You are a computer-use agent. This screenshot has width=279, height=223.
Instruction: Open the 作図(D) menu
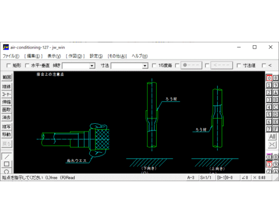coord(75,56)
